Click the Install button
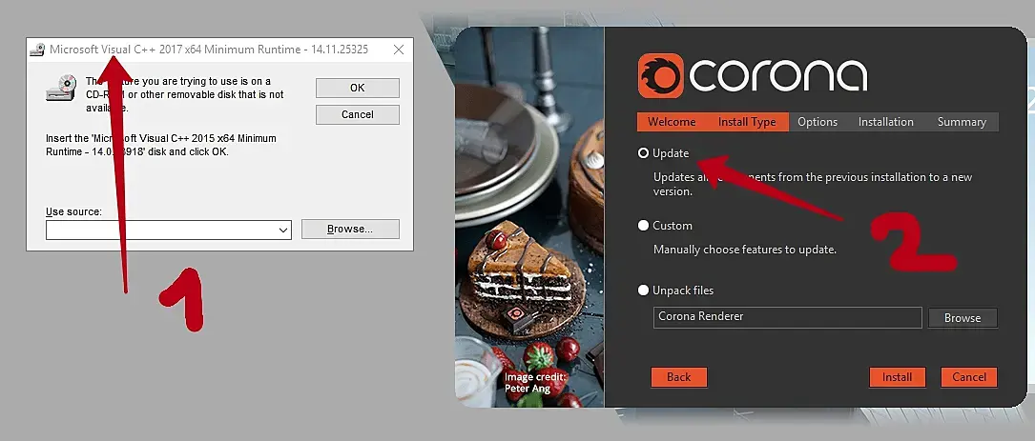This screenshot has width=1035, height=441. [897, 377]
